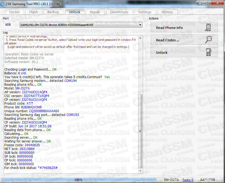Click the Selected model: SM-J327A line
Image resolution: width=225 pixels, height=183 pixels.
coord(24,58)
